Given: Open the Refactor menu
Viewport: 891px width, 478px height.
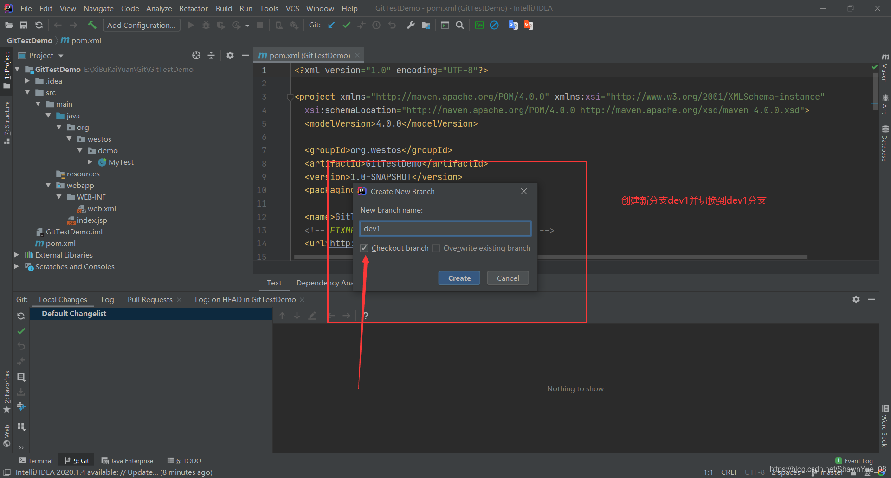Looking at the screenshot, I should click(194, 8).
